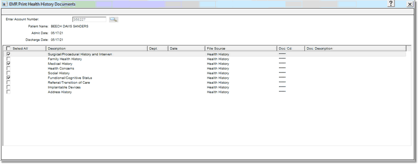Close the EMR Print Health History window
Viewport: 418px width, 164px height.
[410, 4]
